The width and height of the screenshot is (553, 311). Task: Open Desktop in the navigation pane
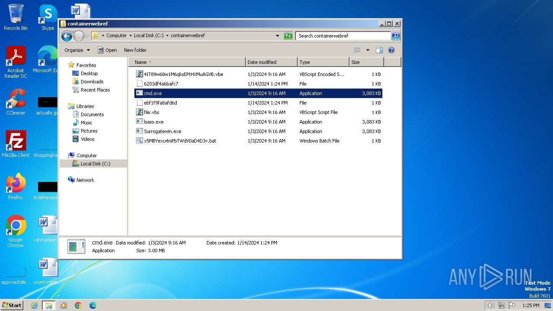point(89,73)
